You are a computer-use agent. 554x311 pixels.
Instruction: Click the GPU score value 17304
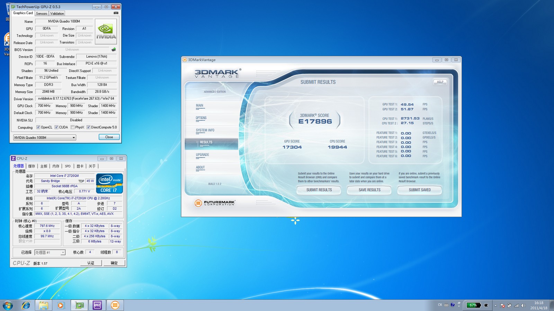point(292,147)
